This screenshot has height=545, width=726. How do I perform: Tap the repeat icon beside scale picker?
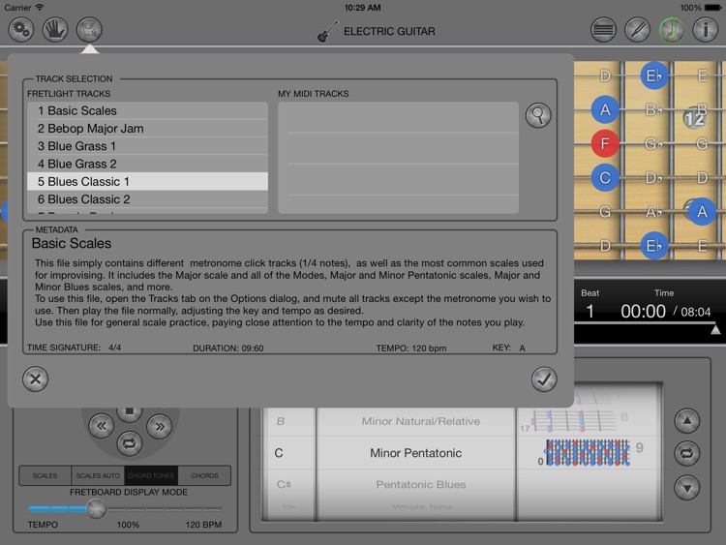pos(687,453)
